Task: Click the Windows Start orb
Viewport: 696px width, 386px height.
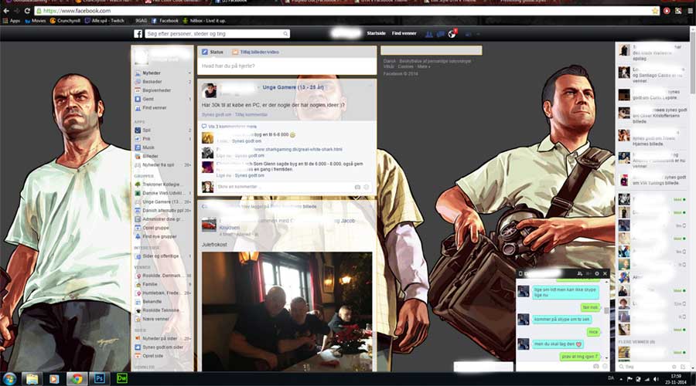Action: click(9, 379)
